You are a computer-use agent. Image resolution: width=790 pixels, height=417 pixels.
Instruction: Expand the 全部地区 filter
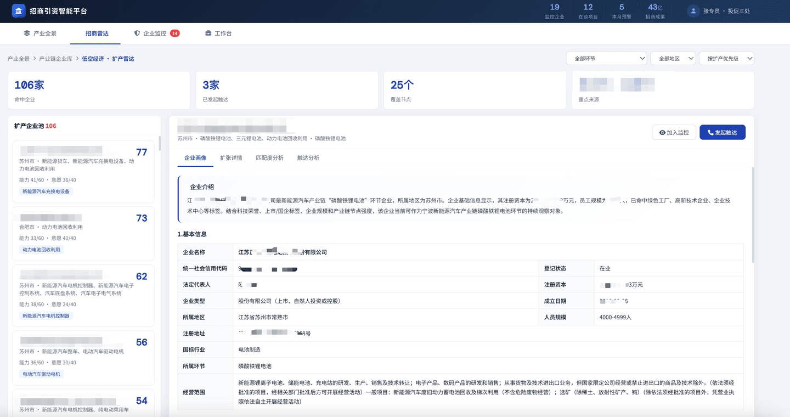(673, 59)
